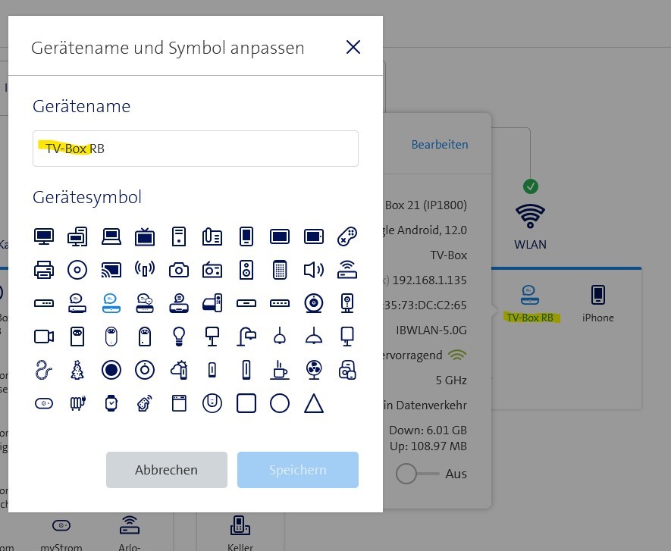Select the television icon with antenna
Image resolution: width=671 pixels, height=551 pixels.
click(x=145, y=236)
